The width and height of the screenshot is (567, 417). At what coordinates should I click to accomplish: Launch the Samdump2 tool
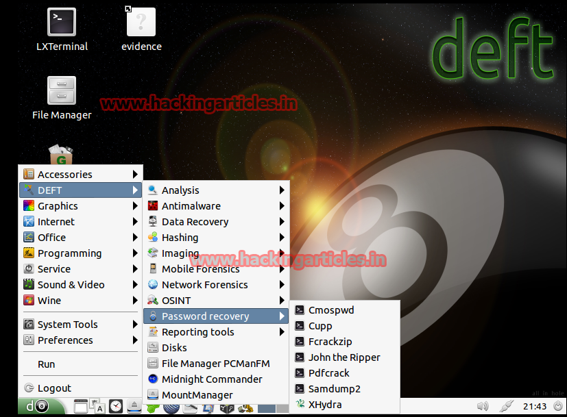[x=345, y=389]
